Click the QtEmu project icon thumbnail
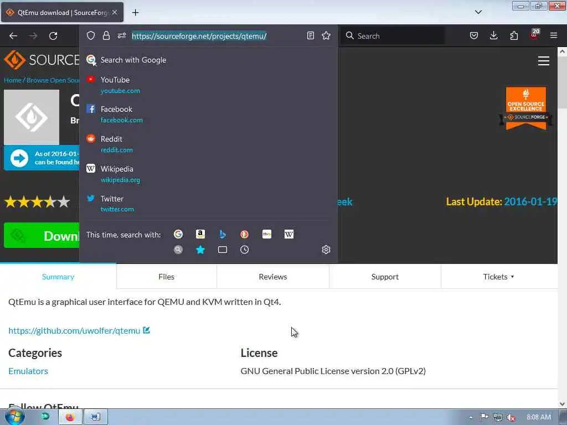 [32, 117]
